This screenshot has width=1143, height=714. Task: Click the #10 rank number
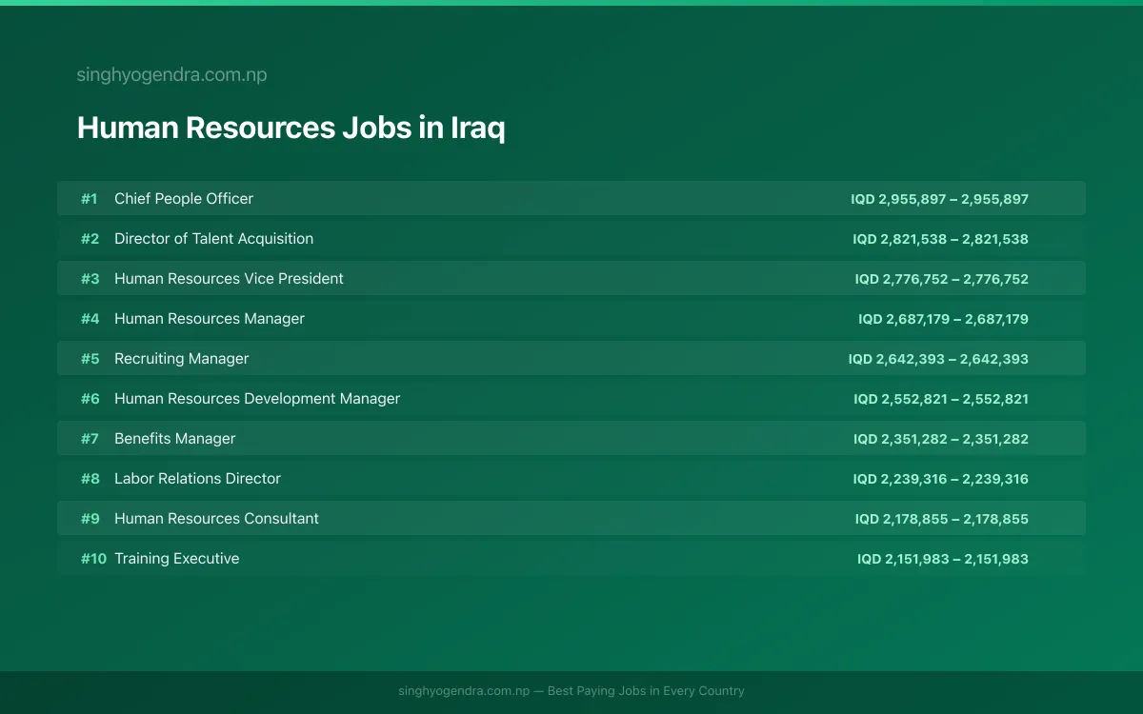point(93,559)
